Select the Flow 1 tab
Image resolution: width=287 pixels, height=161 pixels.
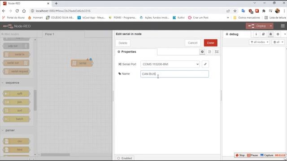(x=63, y=34)
